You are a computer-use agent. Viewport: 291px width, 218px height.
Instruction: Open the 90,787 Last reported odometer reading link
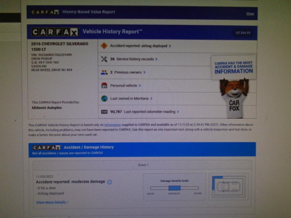pyautogui.click(x=151, y=112)
